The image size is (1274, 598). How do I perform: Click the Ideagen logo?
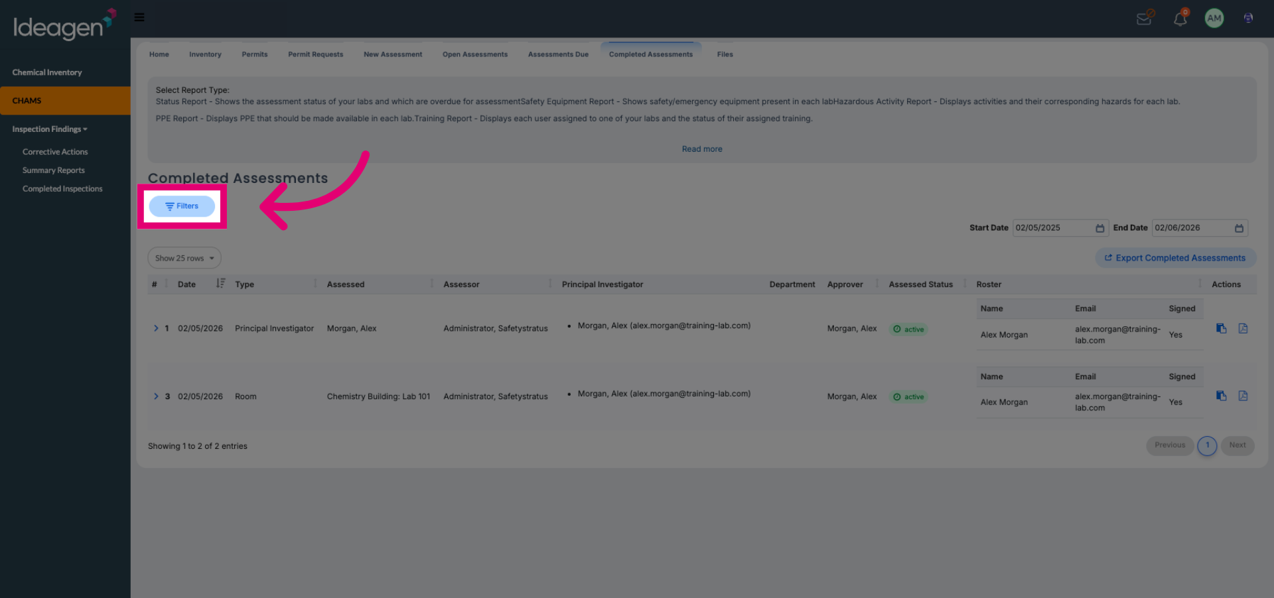[64, 25]
